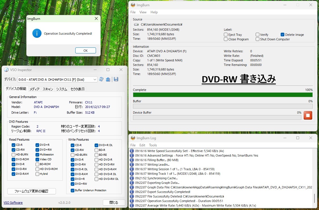Click the drive icon beside the Source path

tap(136, 24)
